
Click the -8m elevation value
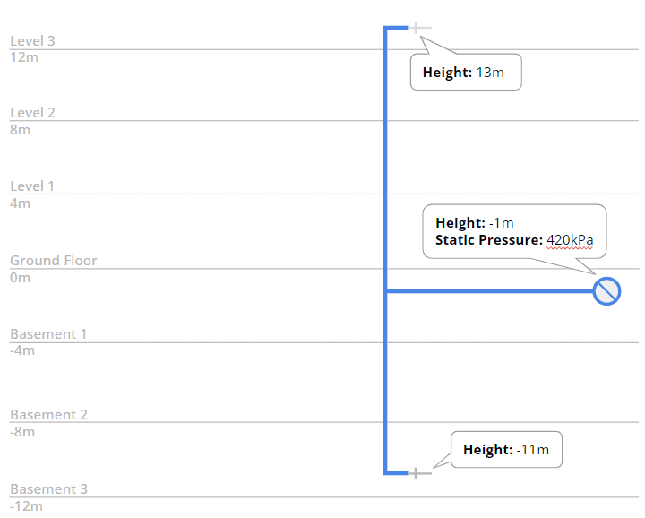coord(22,432)
